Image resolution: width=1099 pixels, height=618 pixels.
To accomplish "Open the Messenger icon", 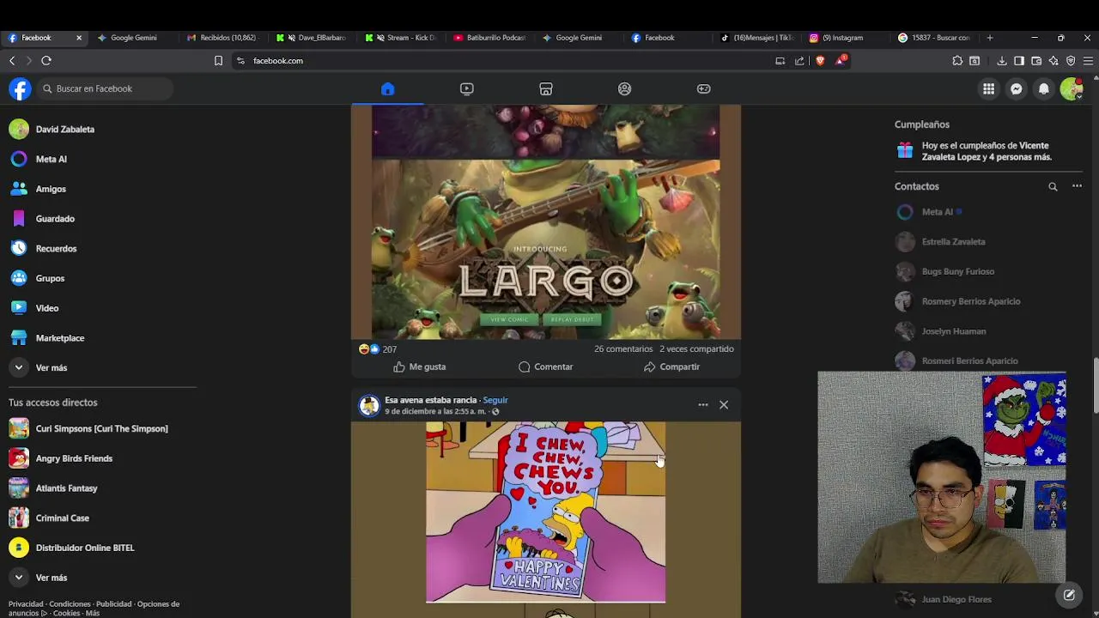I will 1016,88.
